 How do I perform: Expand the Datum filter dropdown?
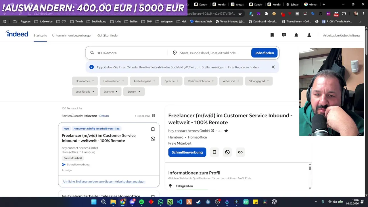134,91
